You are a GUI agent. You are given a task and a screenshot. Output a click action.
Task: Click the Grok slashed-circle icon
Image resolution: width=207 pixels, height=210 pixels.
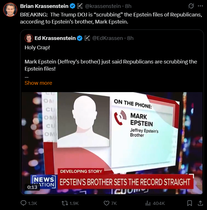click(191, 6)
